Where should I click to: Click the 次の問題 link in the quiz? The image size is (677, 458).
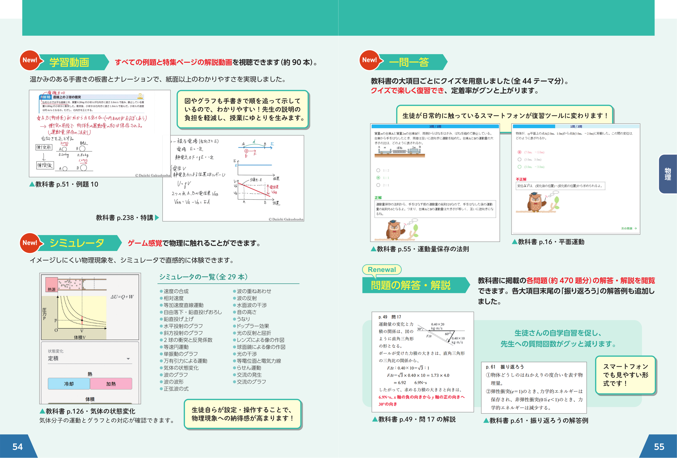629,228
